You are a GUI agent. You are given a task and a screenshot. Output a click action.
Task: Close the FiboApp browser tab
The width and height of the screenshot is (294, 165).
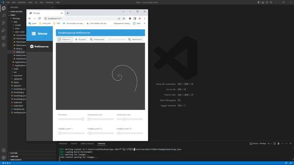[x=62, y=13]
